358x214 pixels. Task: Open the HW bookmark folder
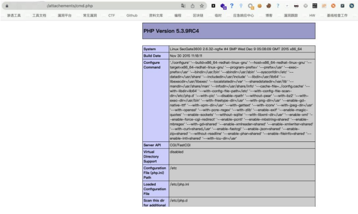tap(312, 16)
